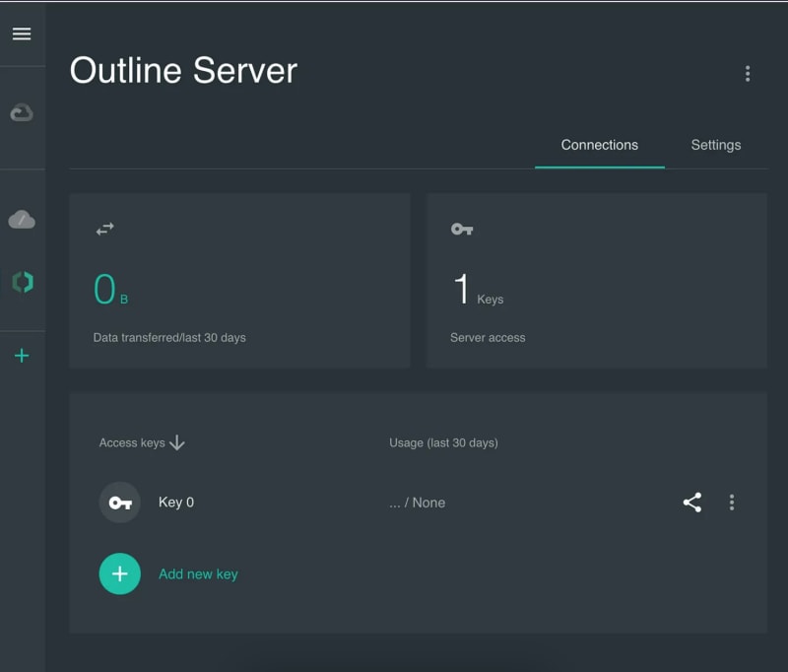
Task: Click the green plus circle button
Action: pos(120,573)
